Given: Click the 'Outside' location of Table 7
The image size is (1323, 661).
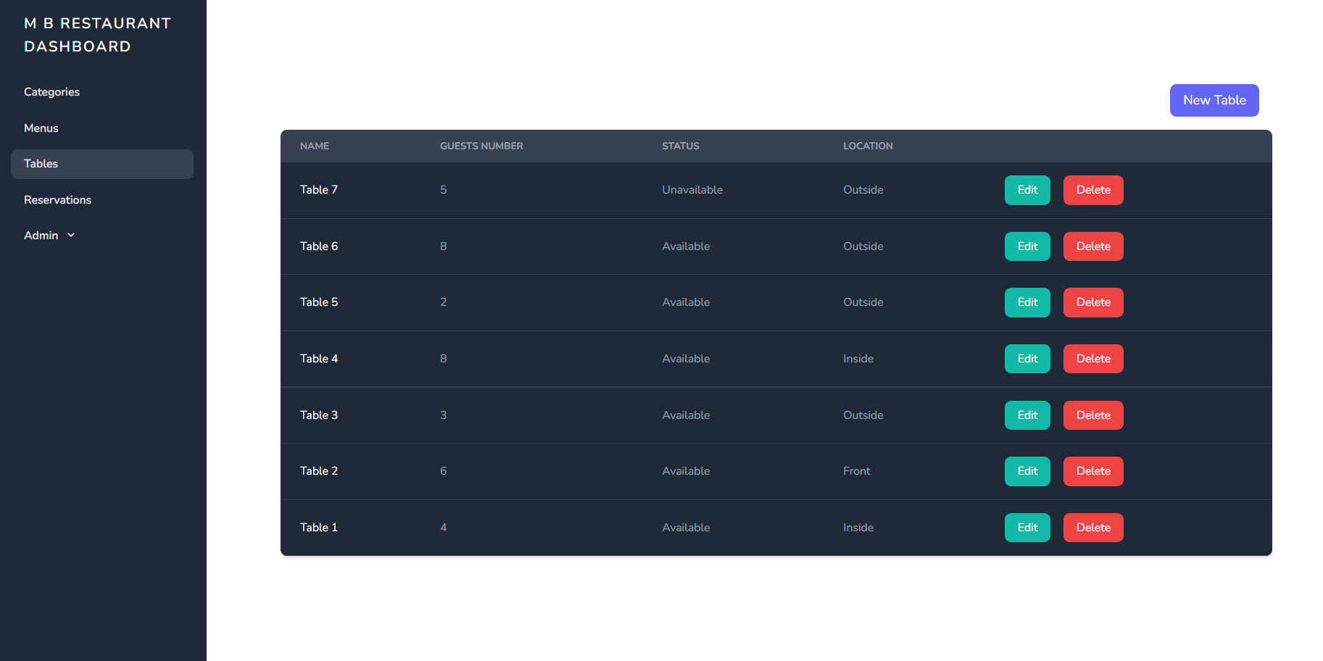Looking at the screenshot, I should click(x=863, y=190).
